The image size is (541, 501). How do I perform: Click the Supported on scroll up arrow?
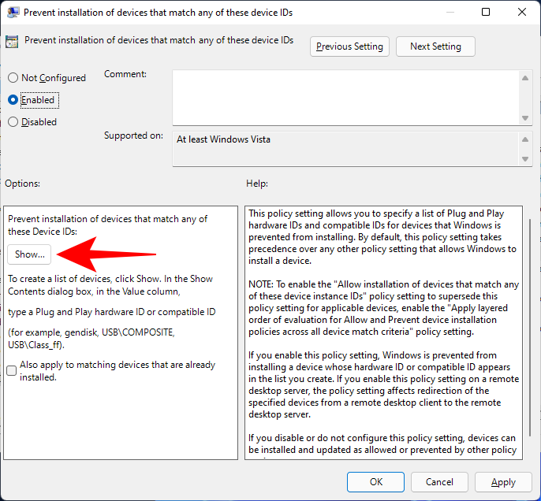click(x=526, y=139)
